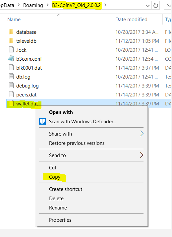The image size is (172, 237).
Task: Expand chevron after B3-CoinV2_Old_2.0.0.2 breadcrumb
Action: coord(105,5)
